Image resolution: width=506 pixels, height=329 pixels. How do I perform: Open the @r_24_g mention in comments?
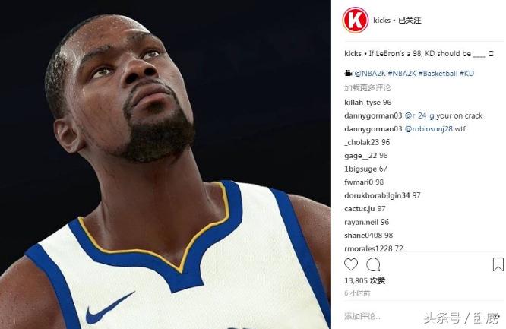(419, 116)
